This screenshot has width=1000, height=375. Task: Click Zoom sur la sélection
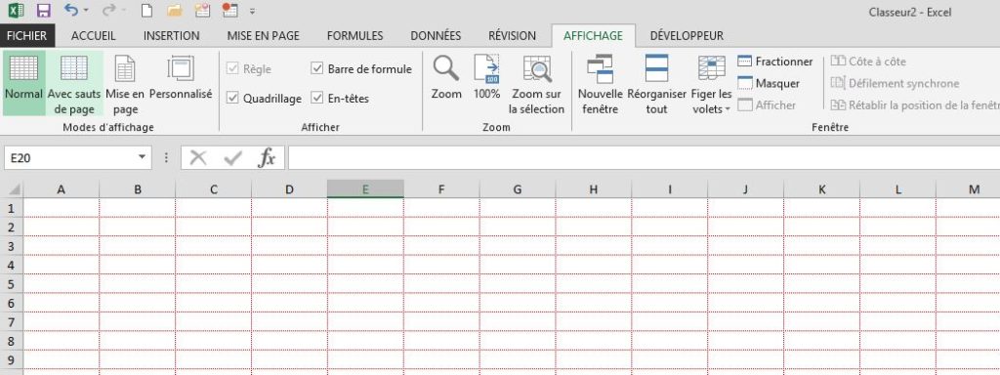536,83
